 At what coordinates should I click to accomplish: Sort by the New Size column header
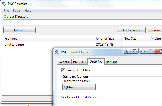pos(135,39)
